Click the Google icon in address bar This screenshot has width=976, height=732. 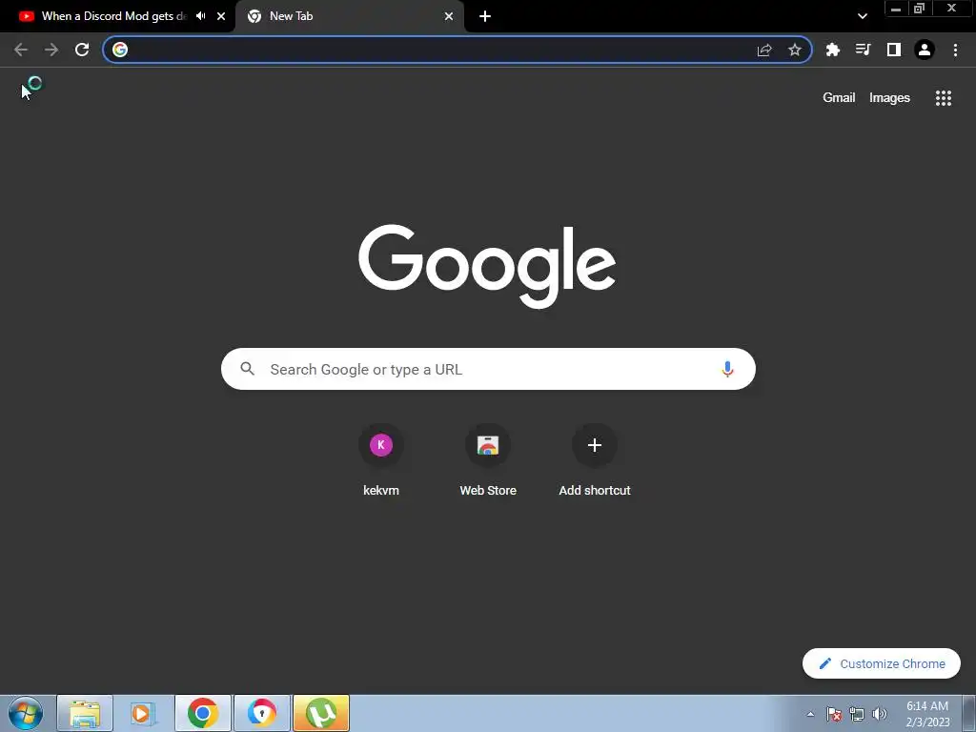coord(120,50)
